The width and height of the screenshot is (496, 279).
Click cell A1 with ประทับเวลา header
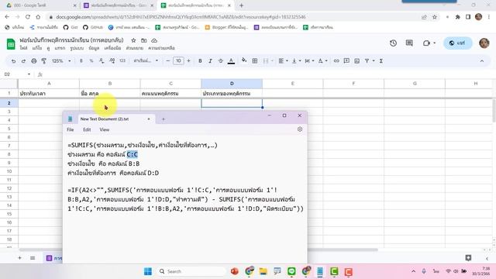click(x=49, y=94)
